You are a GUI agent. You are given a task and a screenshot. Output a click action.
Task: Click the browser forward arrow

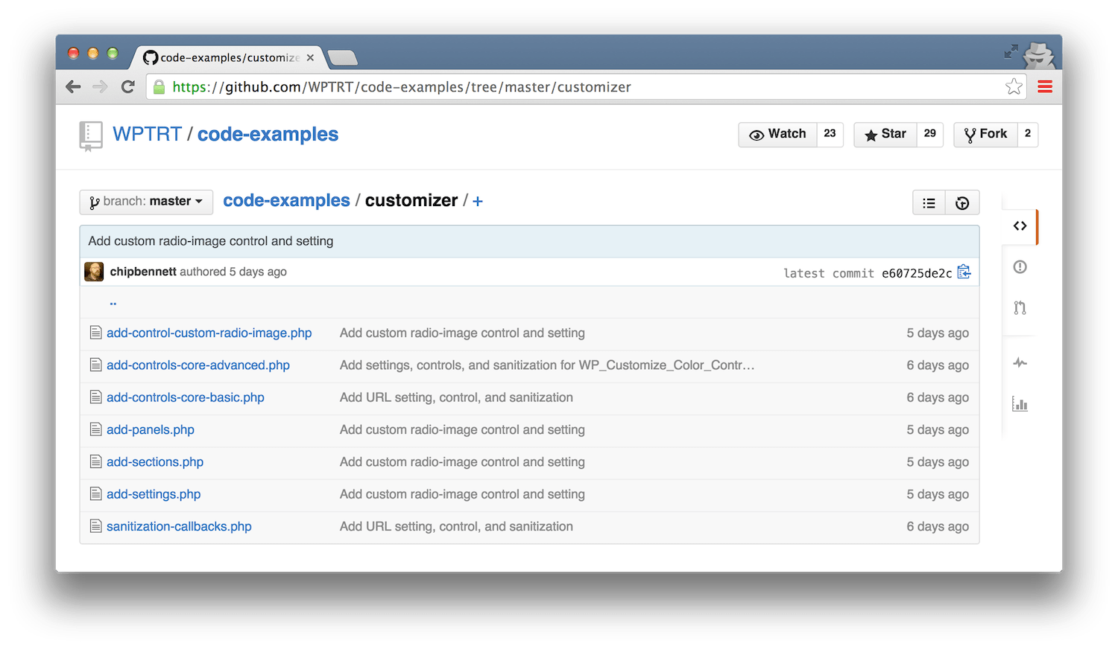point(100,87)
